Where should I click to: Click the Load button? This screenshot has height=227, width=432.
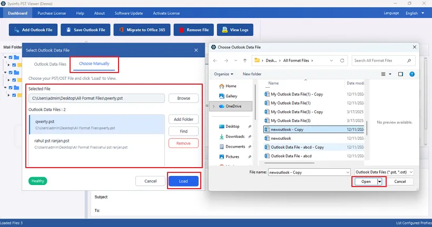pyautogui.click(x=183, y=181)
